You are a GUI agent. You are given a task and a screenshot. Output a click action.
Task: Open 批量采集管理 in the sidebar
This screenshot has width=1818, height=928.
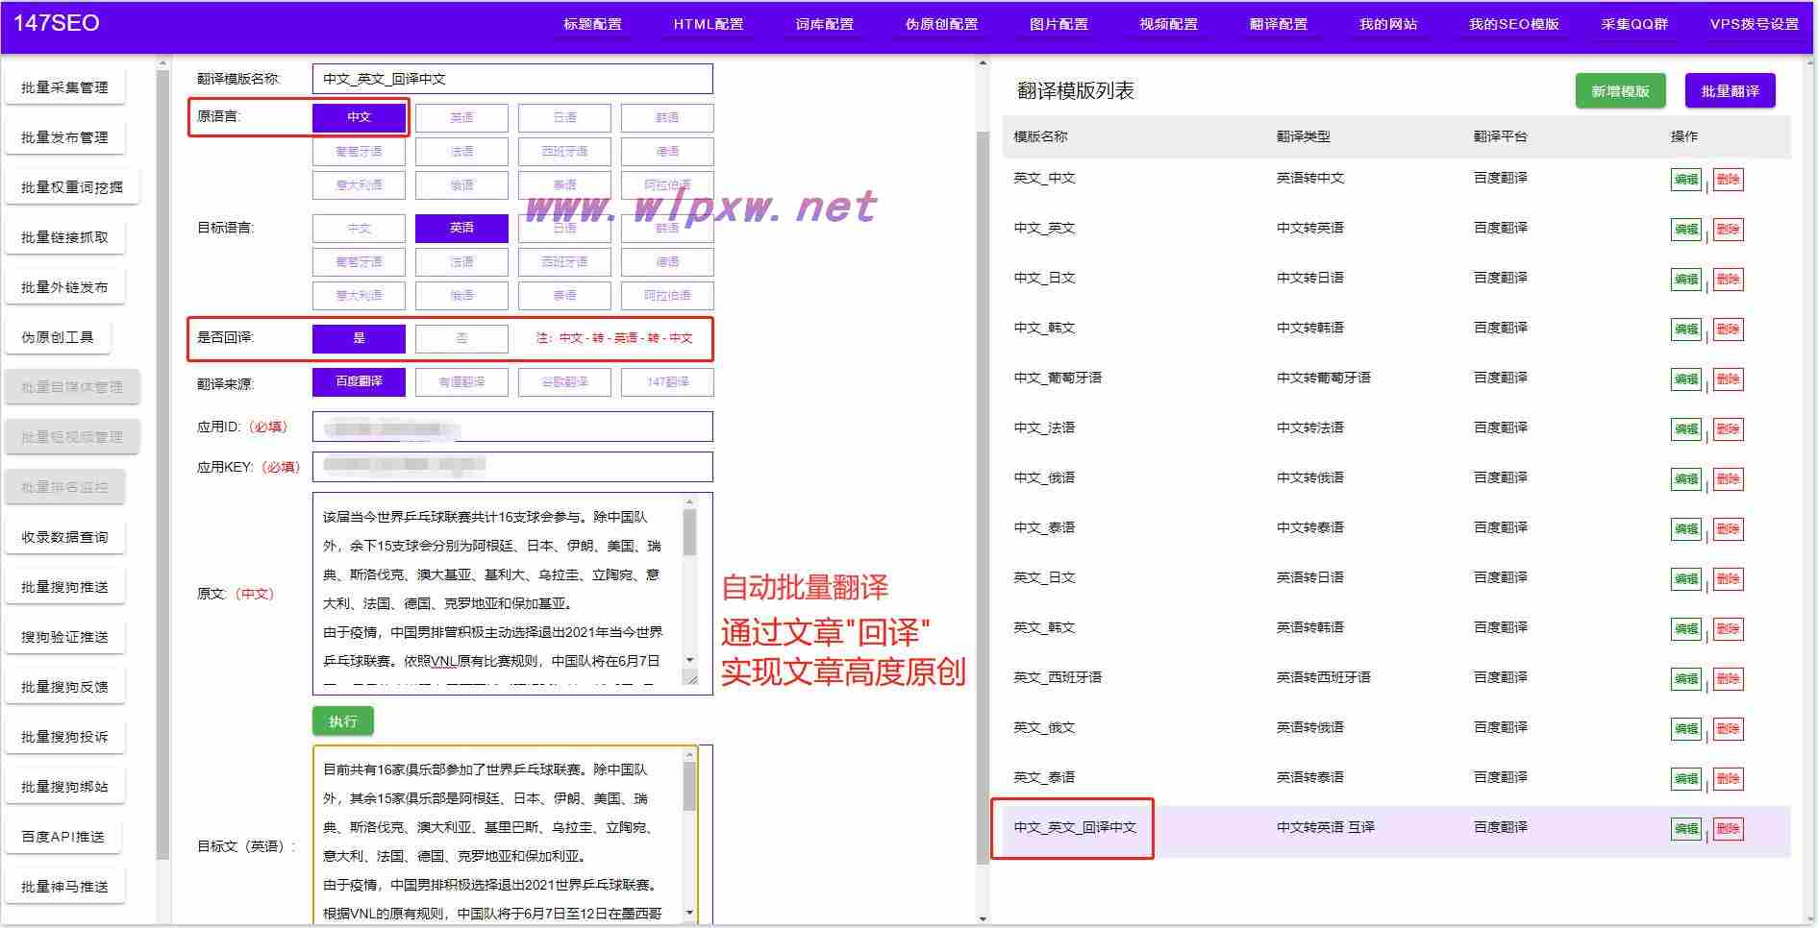pos(64,87)
